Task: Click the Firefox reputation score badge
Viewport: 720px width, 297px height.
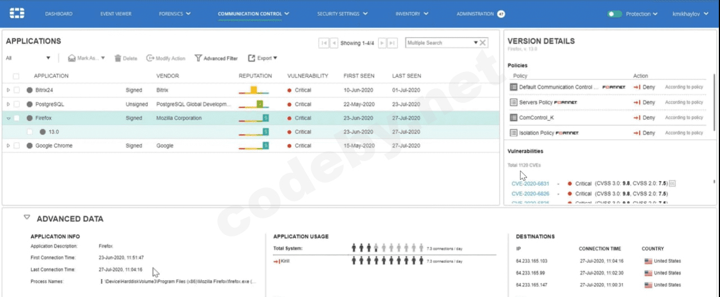Action: (x=265, y=118)
